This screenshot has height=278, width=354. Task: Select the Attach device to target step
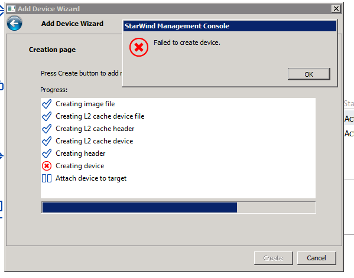(91, 178)
